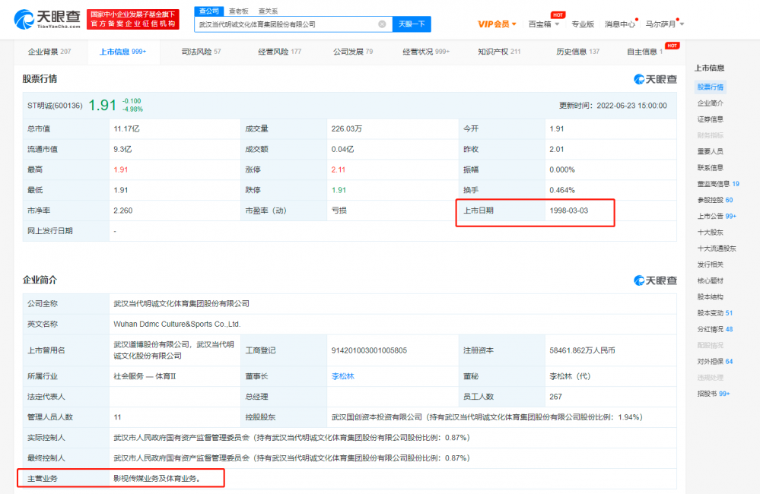760x494 pixels.
Task: Open the 历史信息 137 tab
Action: click(577, 52)
